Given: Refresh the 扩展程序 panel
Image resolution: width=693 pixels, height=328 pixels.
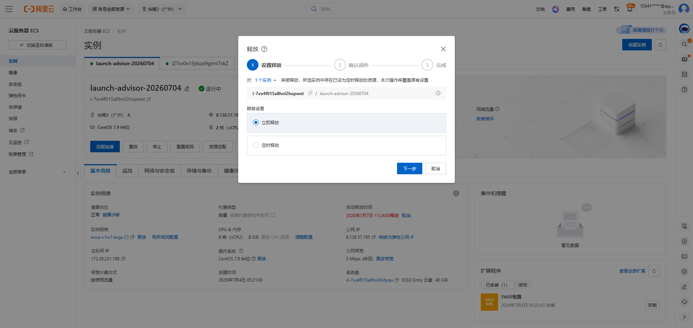Looking at the screenshot, I should click(x=654, y=271).
